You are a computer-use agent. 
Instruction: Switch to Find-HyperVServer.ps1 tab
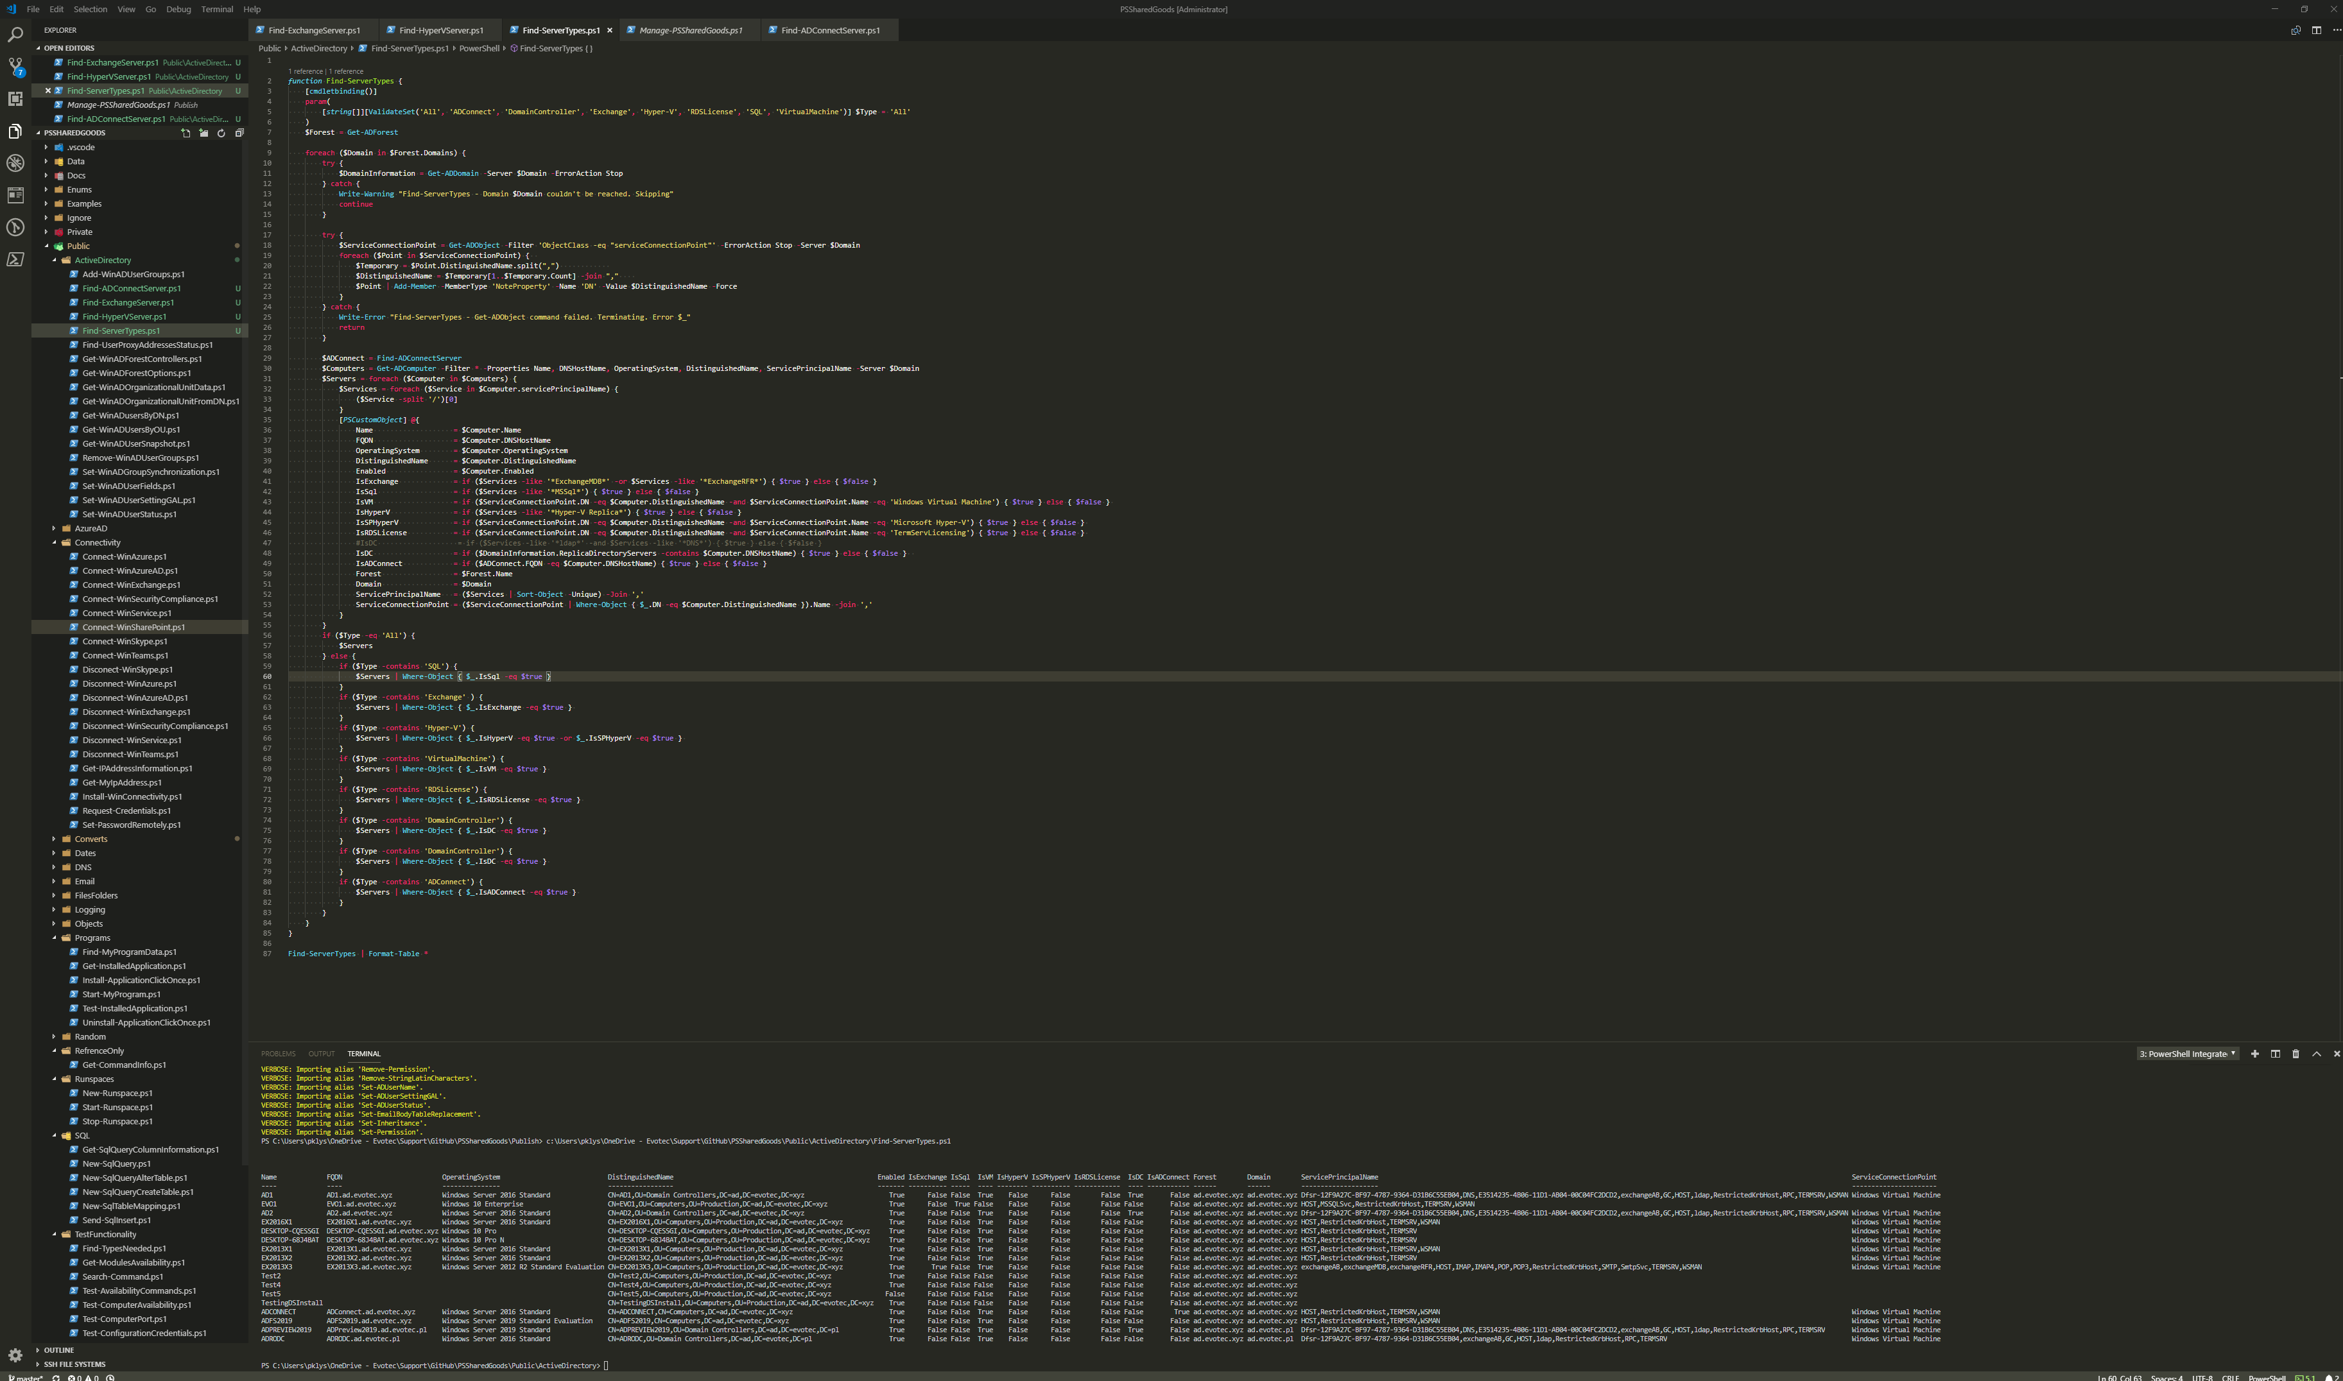tap(440, 30)
